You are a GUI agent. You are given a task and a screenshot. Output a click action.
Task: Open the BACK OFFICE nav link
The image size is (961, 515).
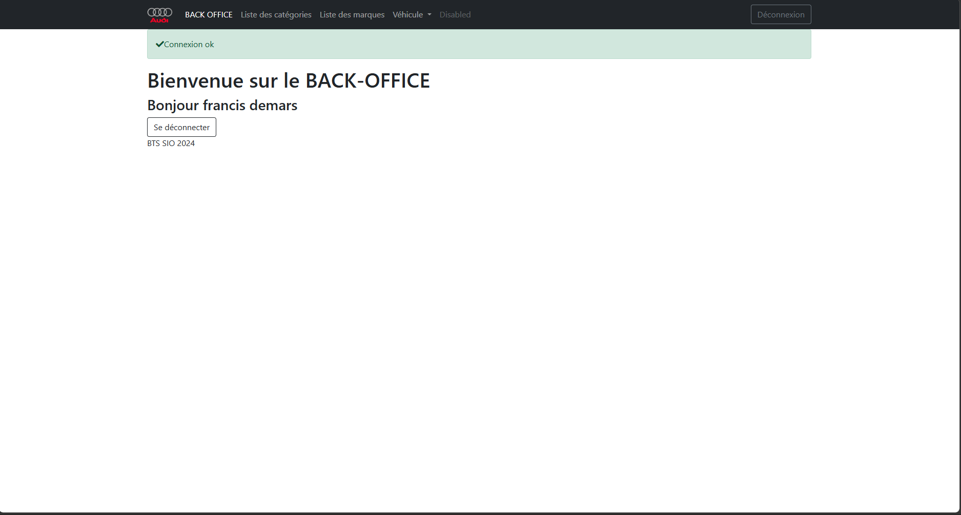tap(209, 15)
